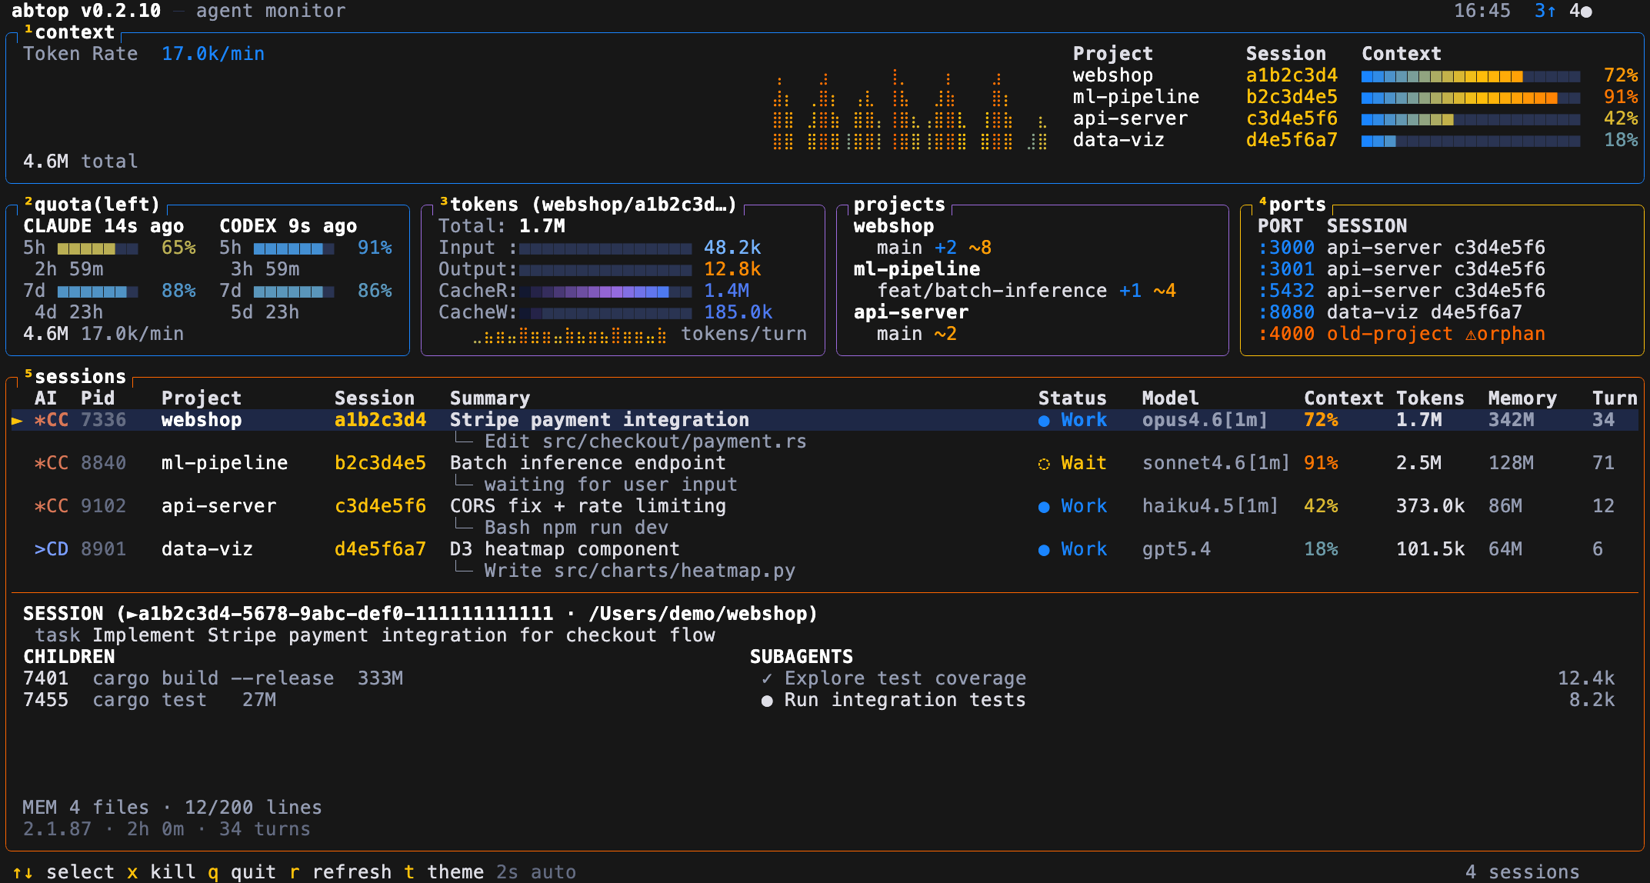Click the running dot beside Run integration tests
Viewport: 1650px width, 883px height.
(767, 701)
